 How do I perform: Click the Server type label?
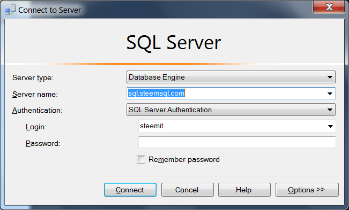click(x=33, y=77)
